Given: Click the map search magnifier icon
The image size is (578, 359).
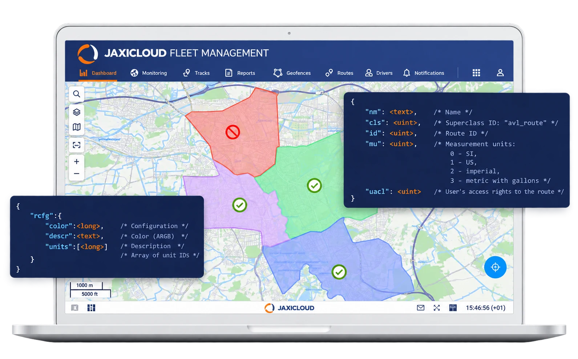Looking at the screenshot, I should point(77,94).
